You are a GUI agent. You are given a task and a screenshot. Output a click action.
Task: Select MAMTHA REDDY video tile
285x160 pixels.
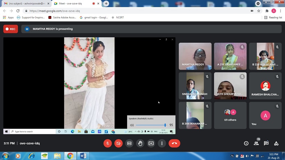tap(195, 56)
